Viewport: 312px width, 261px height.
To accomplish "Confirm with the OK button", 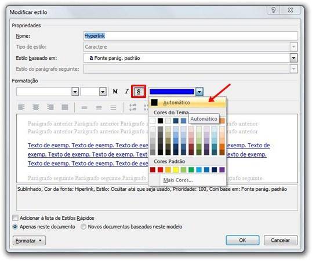I will click(242, 240).
